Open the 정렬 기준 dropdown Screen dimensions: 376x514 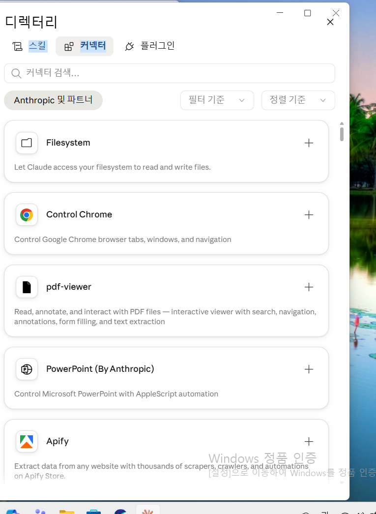click(298, 100)
